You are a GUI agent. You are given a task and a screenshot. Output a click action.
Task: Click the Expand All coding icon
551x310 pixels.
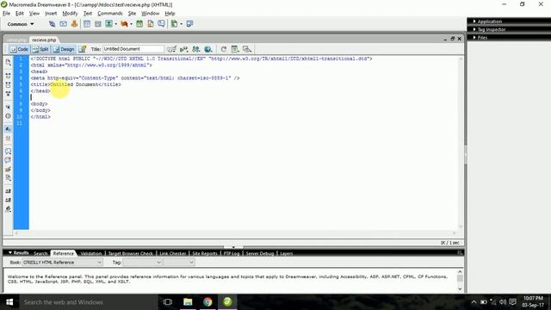8,94
